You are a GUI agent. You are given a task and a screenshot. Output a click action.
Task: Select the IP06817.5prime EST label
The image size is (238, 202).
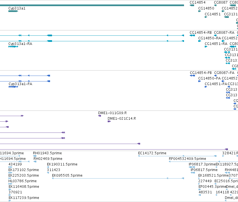[204, 170]
